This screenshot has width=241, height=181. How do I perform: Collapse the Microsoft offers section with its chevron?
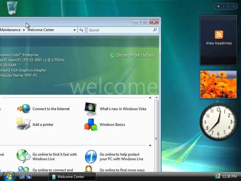pos(150,145)
